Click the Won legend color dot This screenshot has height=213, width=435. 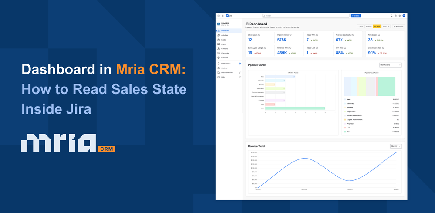tap(345, 132)
